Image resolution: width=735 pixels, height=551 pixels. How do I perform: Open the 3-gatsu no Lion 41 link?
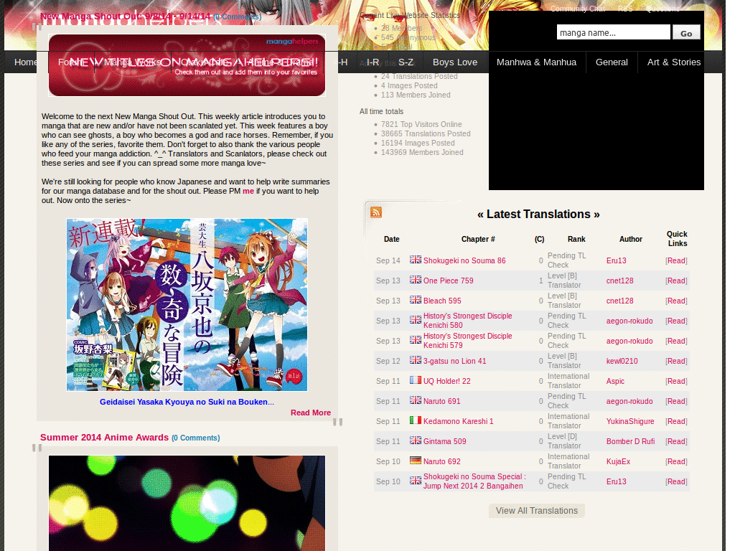[454, 362]
